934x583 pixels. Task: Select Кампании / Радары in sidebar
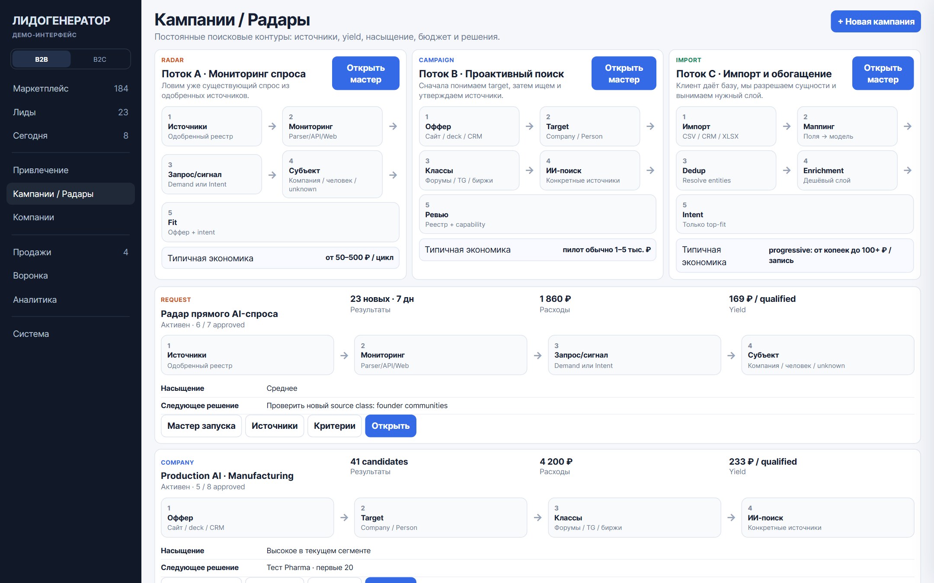pyautogui.click(x=70, y=194)
